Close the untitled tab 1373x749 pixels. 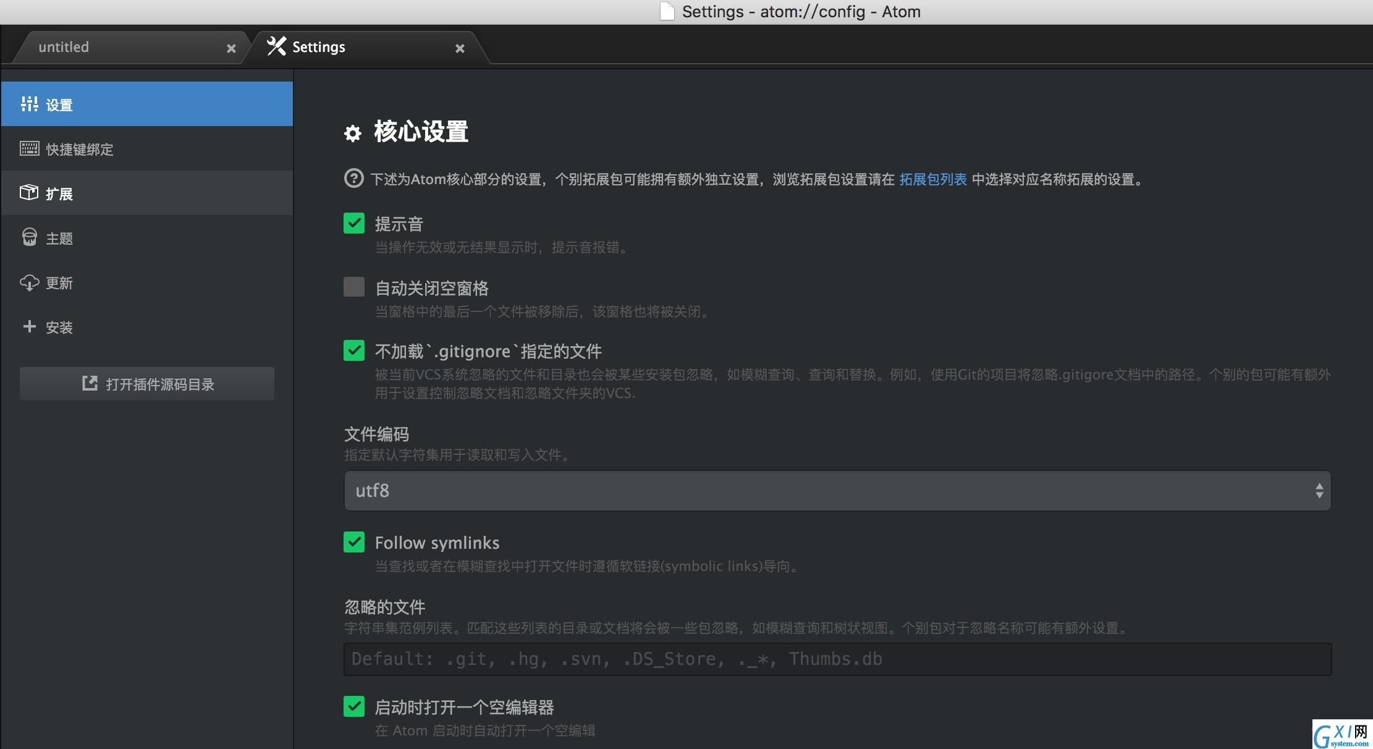231,48
